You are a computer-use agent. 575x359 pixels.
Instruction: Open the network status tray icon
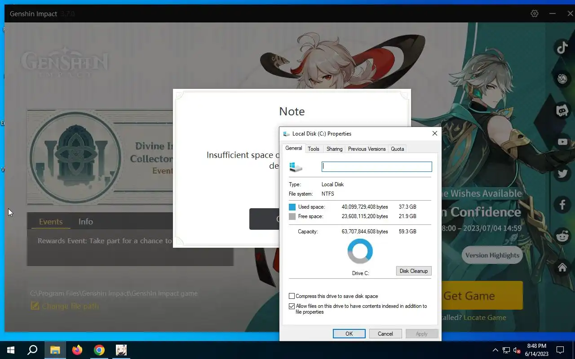tap(506, 350)
